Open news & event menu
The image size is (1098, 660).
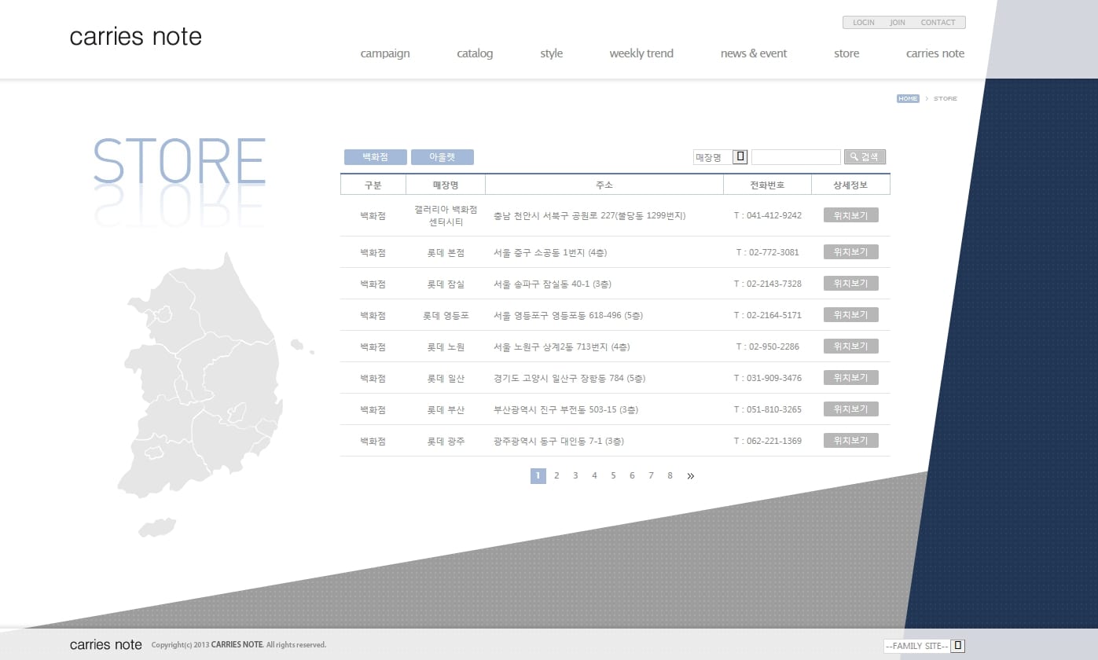(754, 53)
